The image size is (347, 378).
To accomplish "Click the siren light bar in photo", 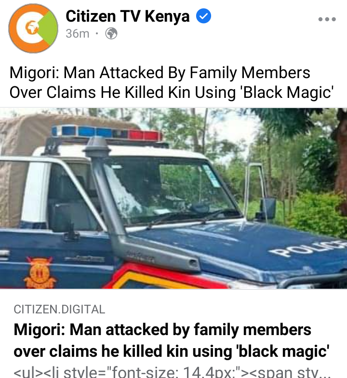I will [107, 132].
